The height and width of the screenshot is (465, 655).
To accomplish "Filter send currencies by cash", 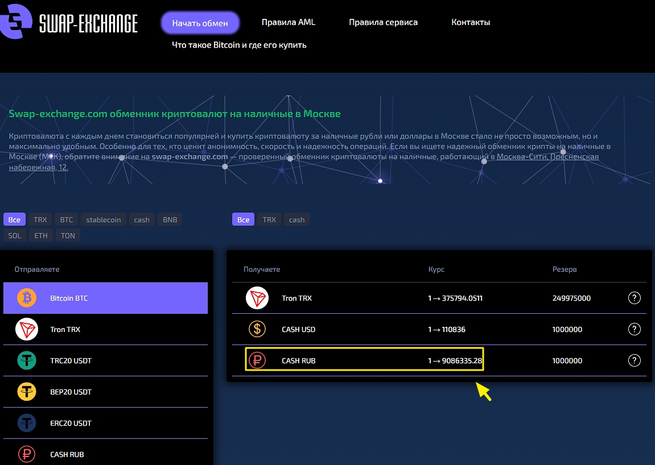I will [142, 219].
